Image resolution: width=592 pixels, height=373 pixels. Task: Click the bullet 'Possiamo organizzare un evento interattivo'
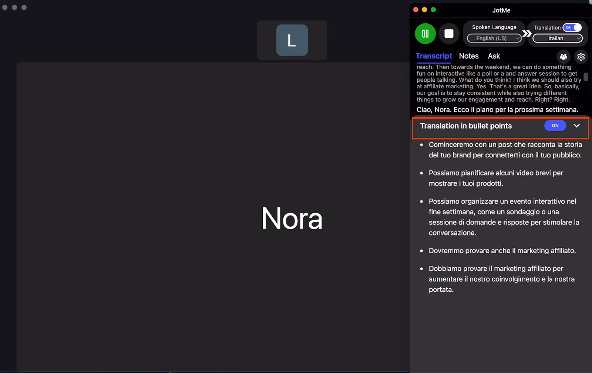click(504, 217)
